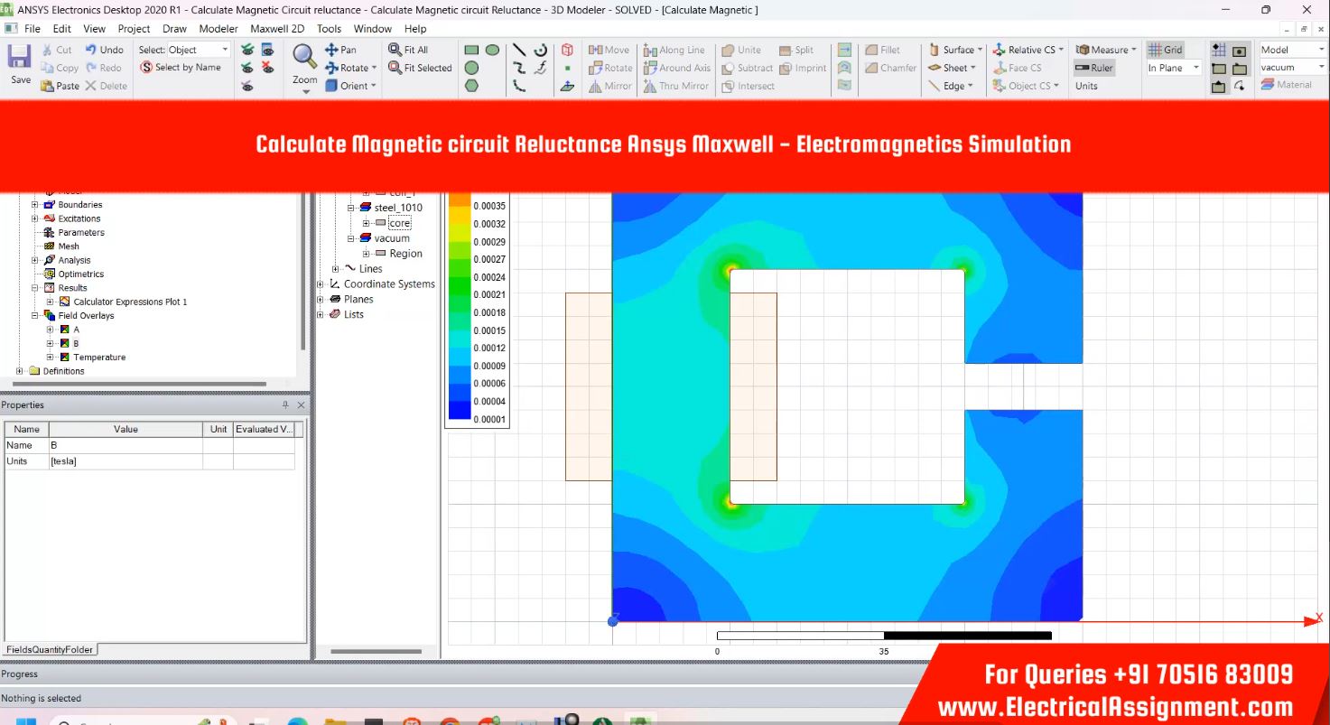Image resolution: width=1330 pixels, height=725 pixels.
Task: Click the Save icon in the toolbar
Action: point(20,60)
